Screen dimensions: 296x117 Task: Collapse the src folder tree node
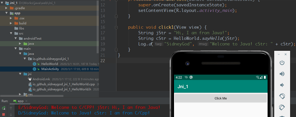click(11, 34)
